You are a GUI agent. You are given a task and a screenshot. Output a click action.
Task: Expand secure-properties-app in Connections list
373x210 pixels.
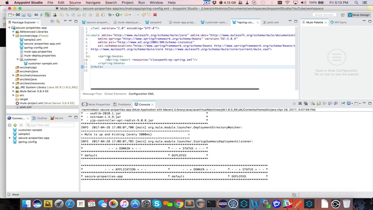(x=10, y=138)
